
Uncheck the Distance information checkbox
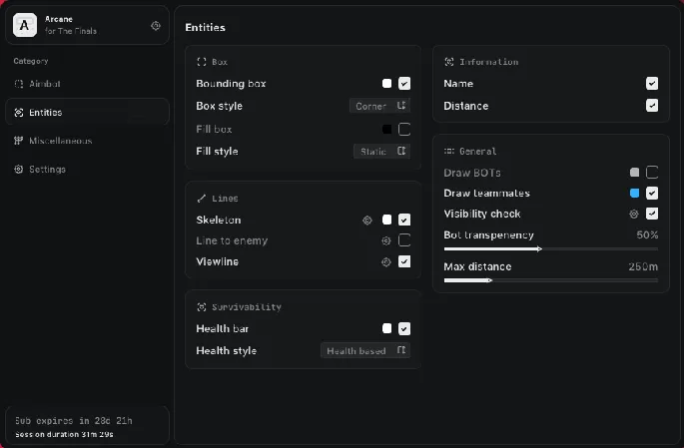click(652, 106)
